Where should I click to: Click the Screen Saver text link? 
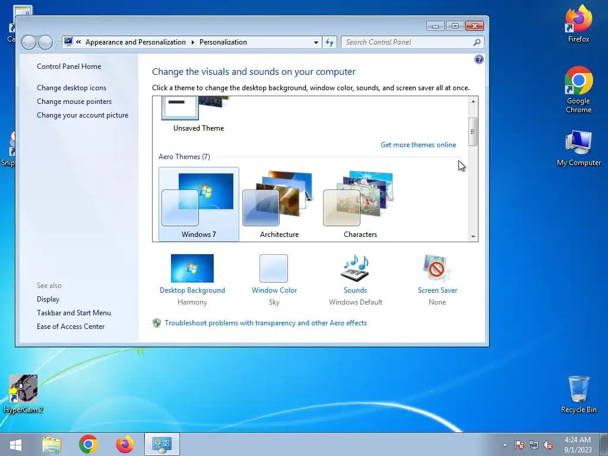coord(438,290)
